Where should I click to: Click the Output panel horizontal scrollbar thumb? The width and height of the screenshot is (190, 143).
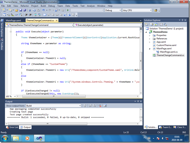[47, 124]
